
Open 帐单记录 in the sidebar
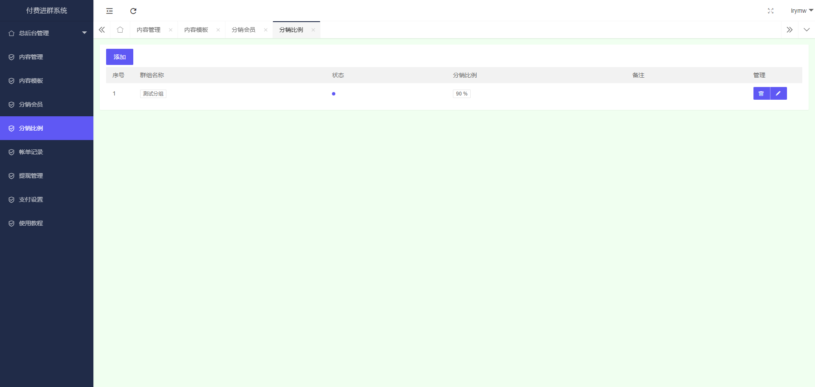coord(31,152)
